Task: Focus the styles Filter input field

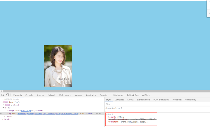Action: click(157, 104)
